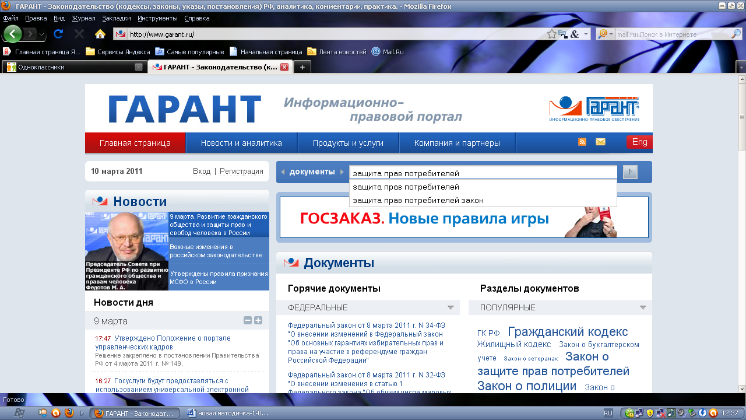Go to the Home page icon
Viewport: 746px width, 420px height.
point(100,34)
